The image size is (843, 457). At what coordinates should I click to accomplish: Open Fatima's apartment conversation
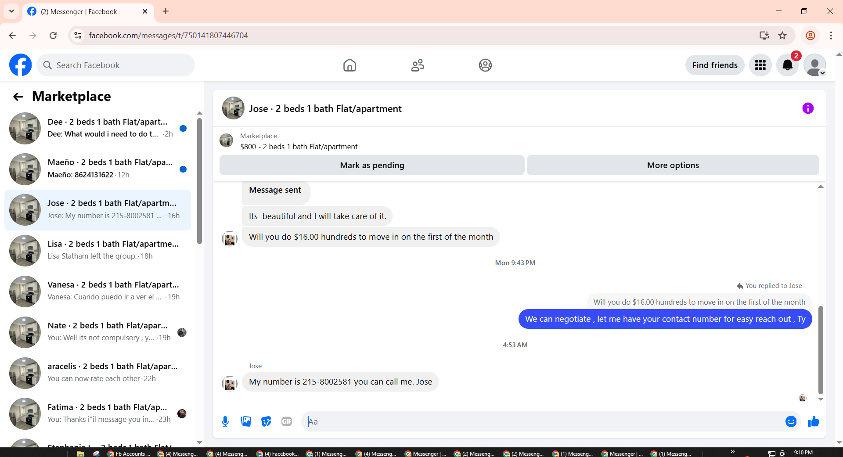coord(97,414)
